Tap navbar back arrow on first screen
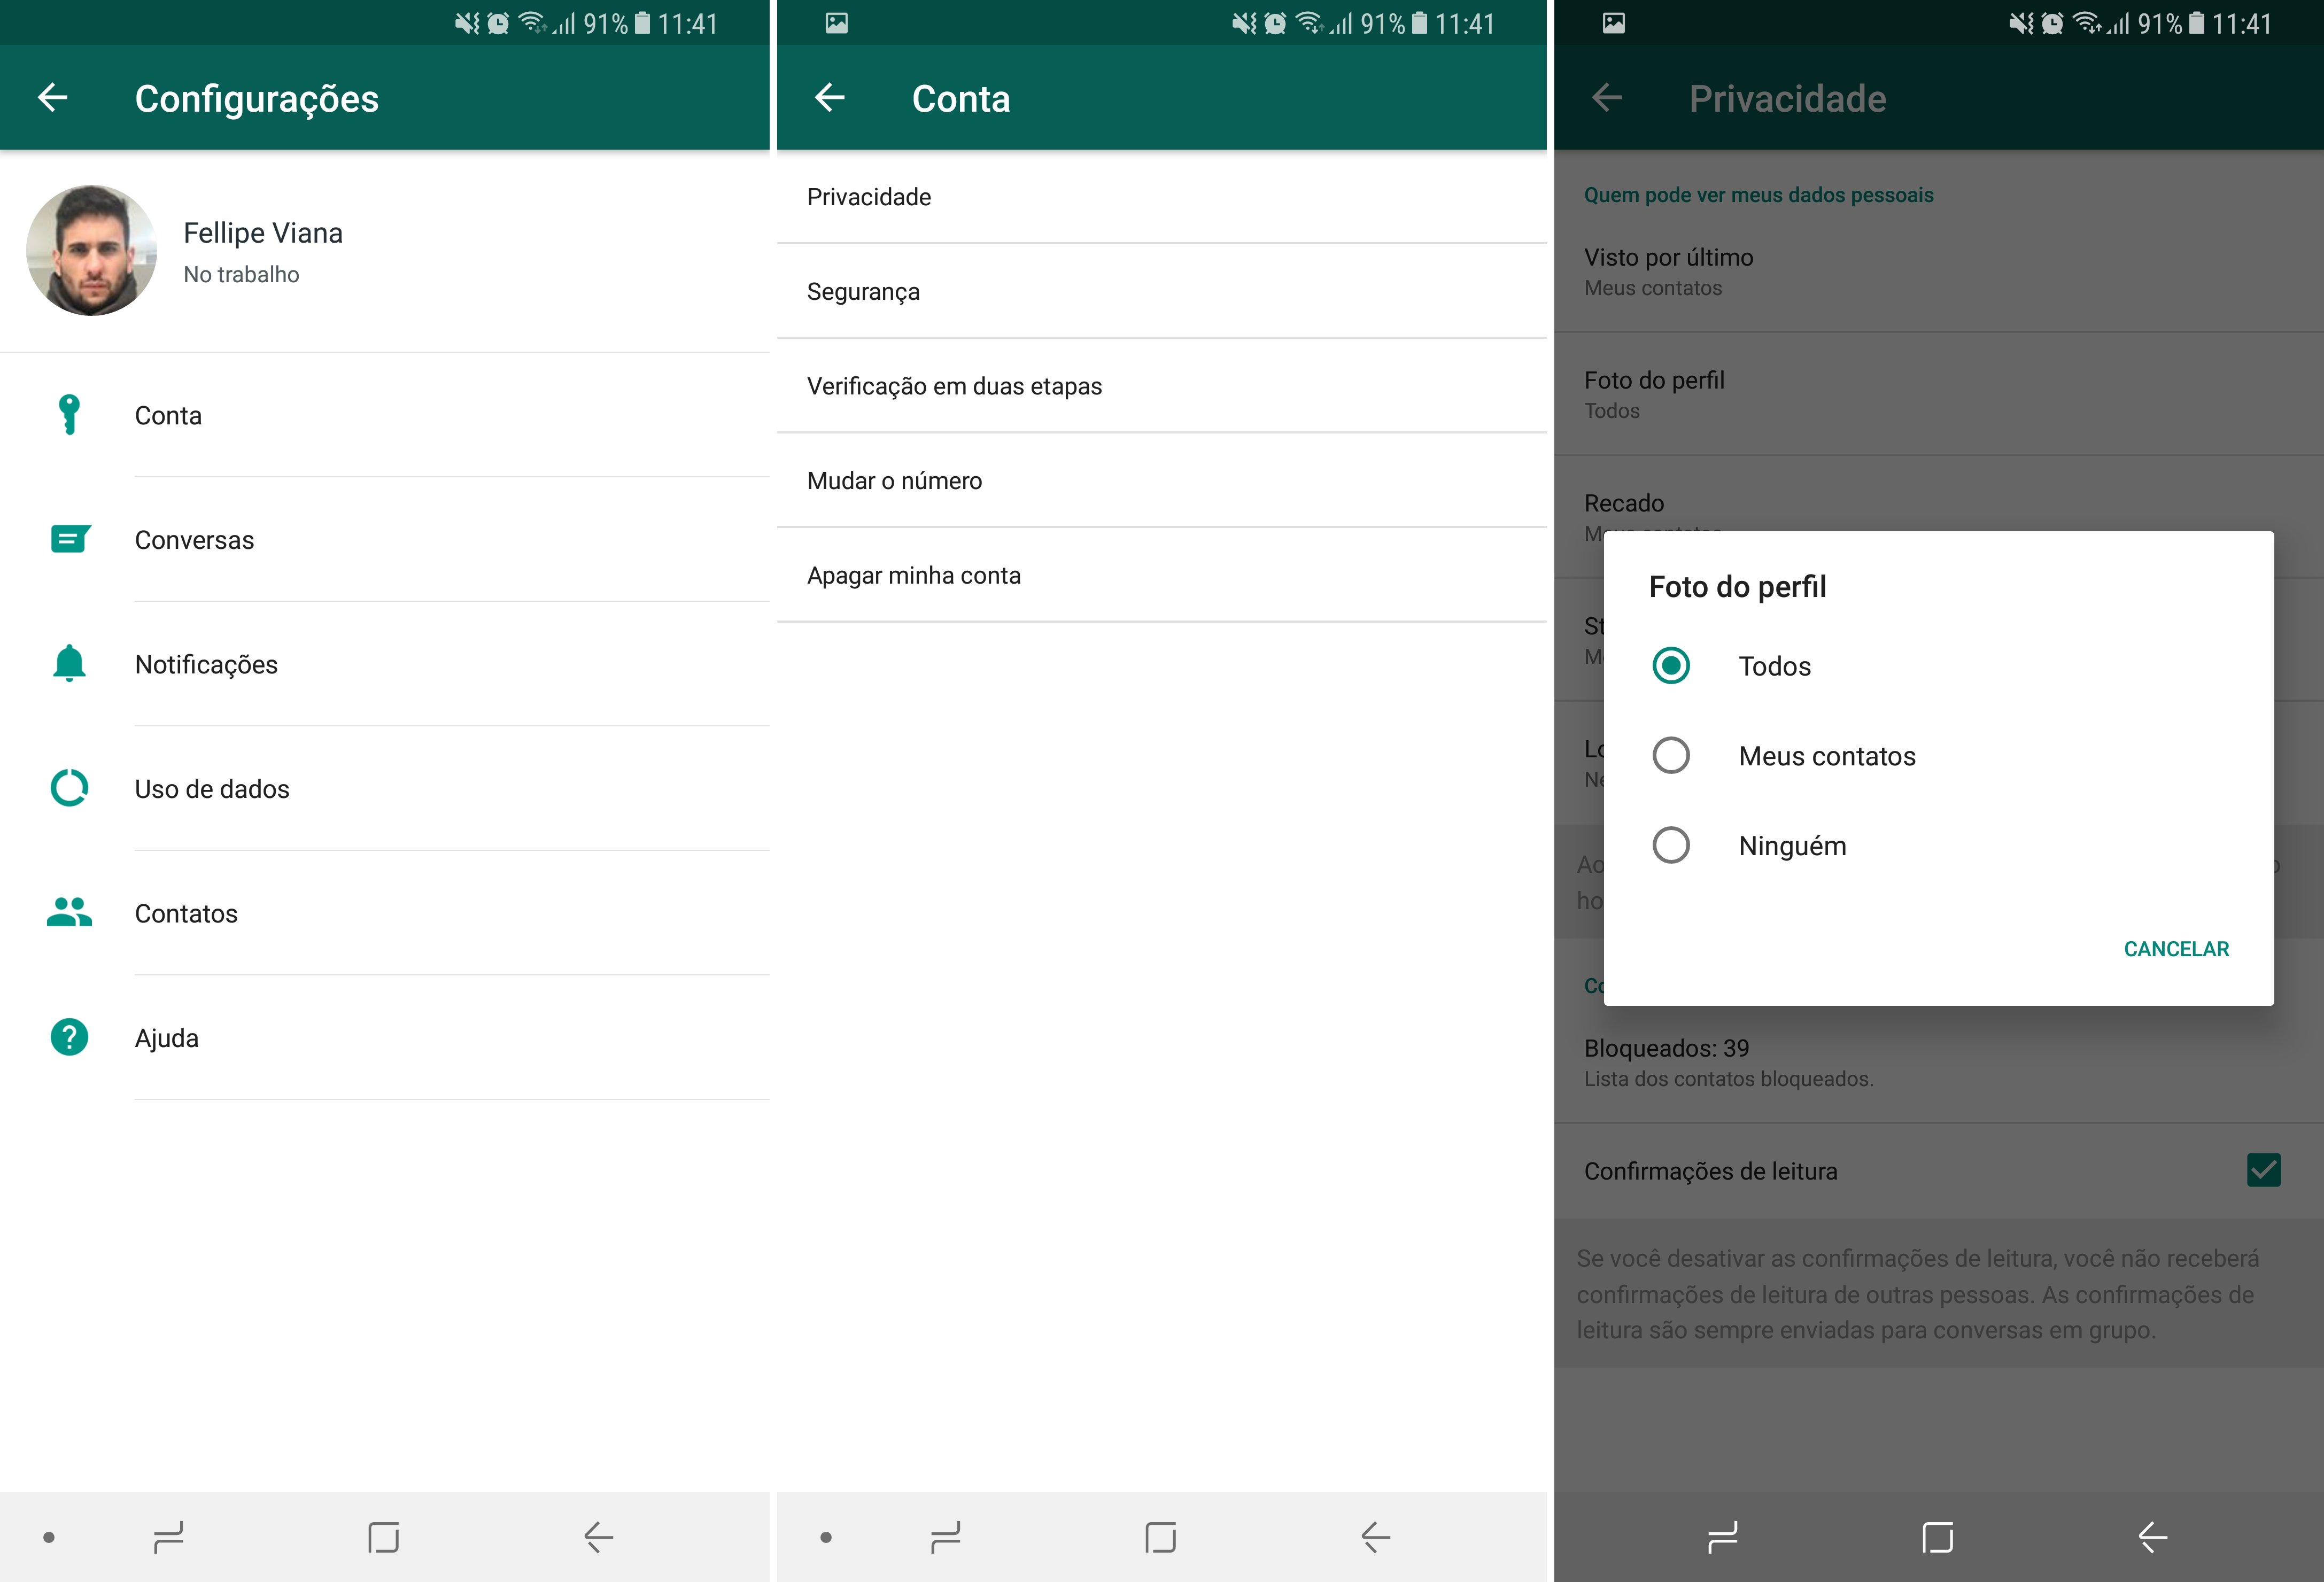The height and width of the screenshot is (1582, 2324). coord(598,1537)
